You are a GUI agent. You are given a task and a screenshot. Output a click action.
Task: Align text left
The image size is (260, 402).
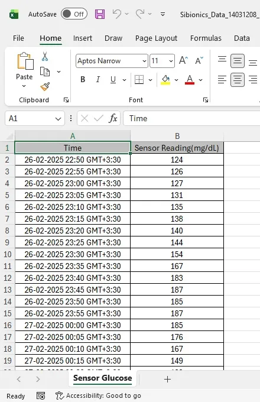pyautogui.click(x=222, y=80)
